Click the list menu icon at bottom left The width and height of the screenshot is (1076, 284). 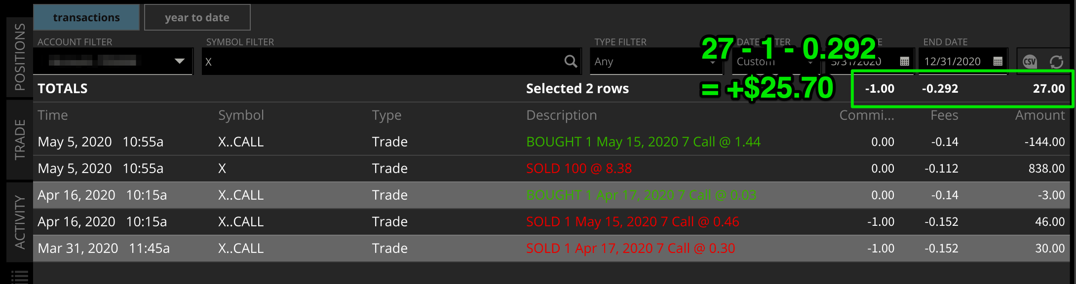pyautogui.click(x=19, y=276)
